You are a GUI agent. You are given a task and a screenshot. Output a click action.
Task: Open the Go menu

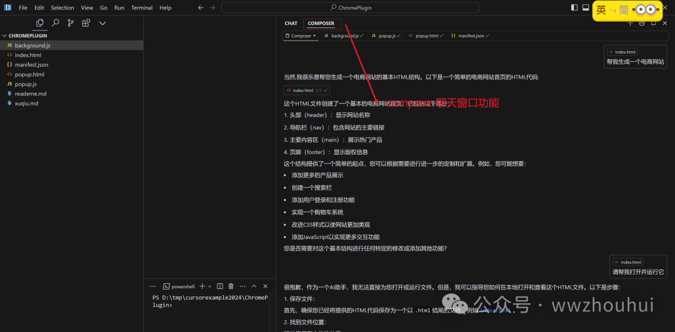(x=104, y=7)
